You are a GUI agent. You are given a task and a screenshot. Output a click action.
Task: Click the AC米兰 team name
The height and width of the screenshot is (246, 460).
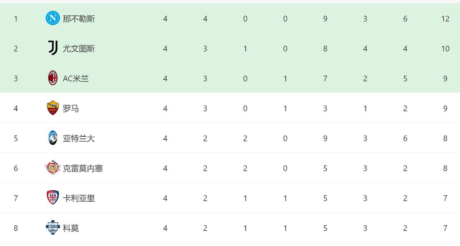pyautogui.click(x=76, y=79)
